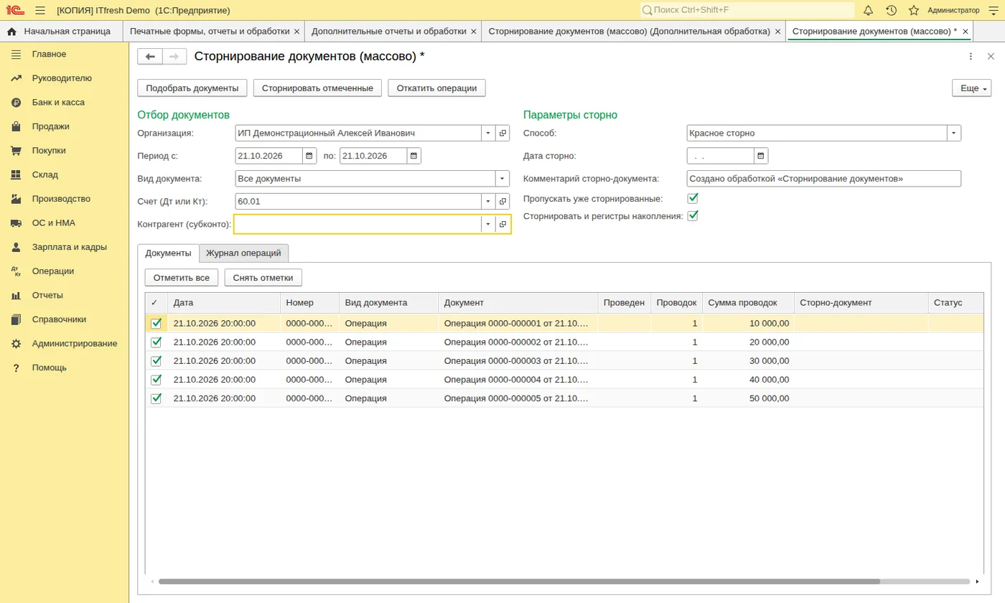Open the main menu hamburger icon
Screen dimensions: 1005x603
tap(40, 10)
